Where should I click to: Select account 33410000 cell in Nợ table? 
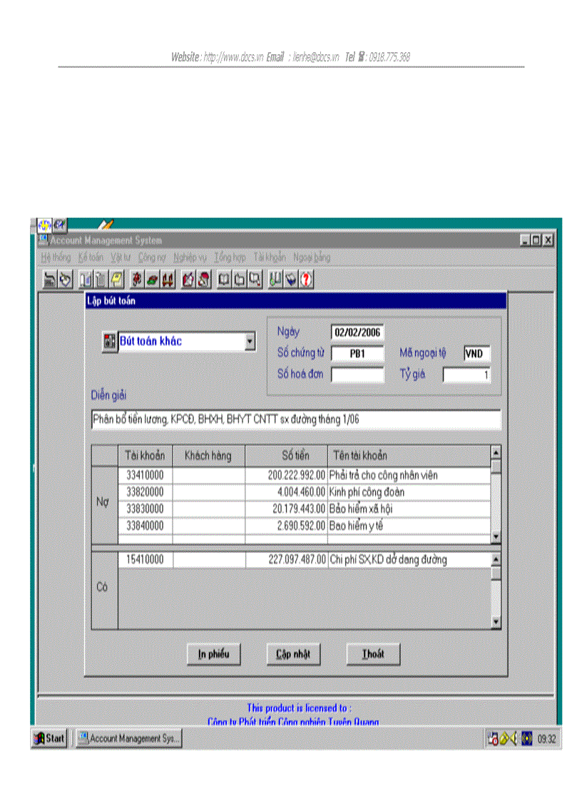coord(145,475)
